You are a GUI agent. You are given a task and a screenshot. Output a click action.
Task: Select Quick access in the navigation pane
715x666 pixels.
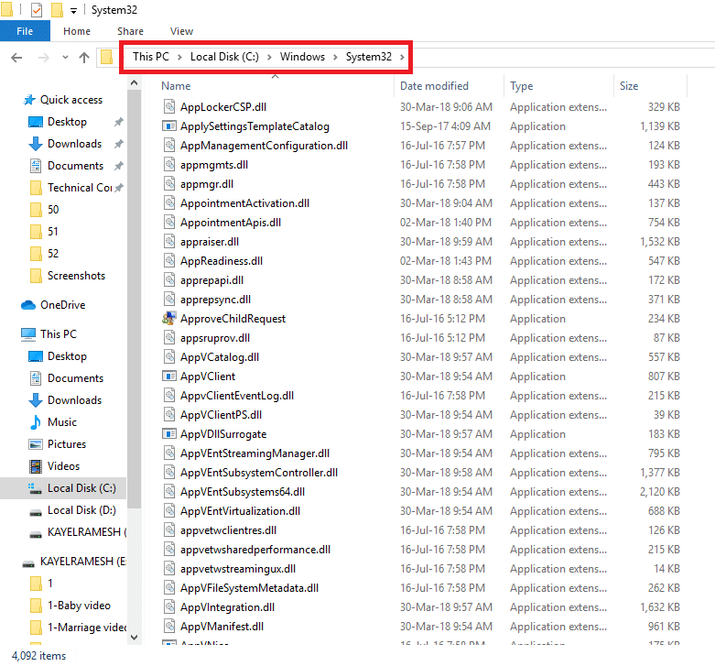[x=71, y=100]
